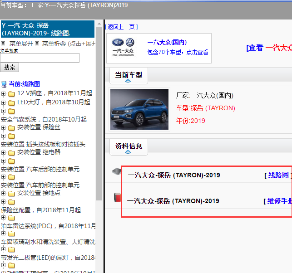Click 菜单折叠 menu text
The height and width of the screenshot is (273, 292).
click(x=54, y=44)
